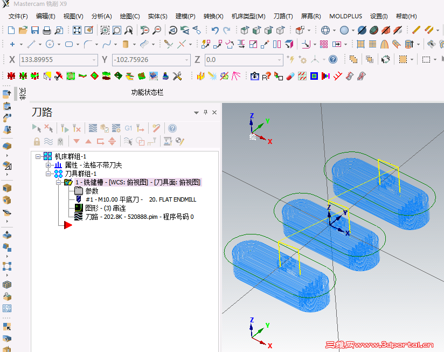Click the Y coordinate input field

(x=151, y=60)
